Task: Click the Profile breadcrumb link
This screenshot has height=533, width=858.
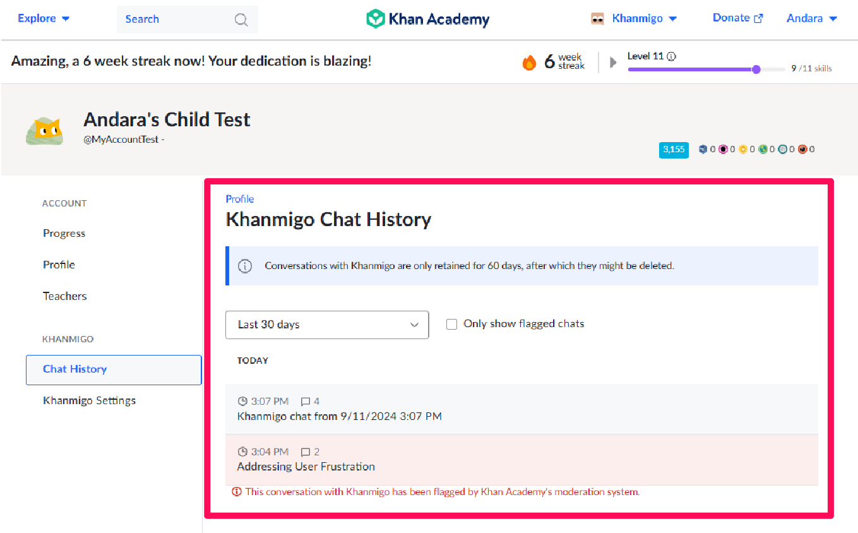Action: coord(240,199)
